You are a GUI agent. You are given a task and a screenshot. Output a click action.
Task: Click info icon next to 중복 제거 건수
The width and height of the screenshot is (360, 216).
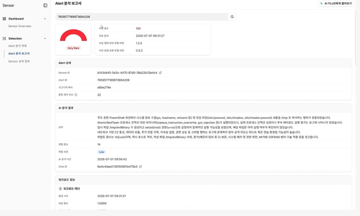coord(76,95)
